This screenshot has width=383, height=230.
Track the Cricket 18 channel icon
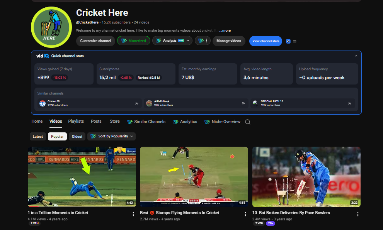137,103
